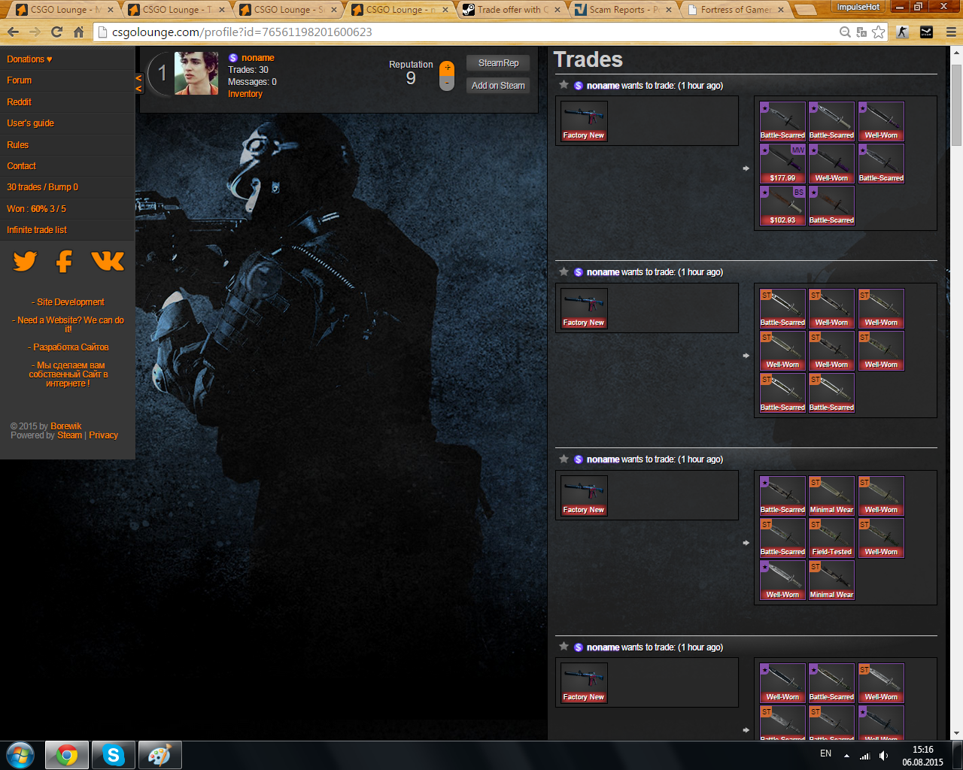This screenshot has height=770, width=963.
Task: Open the Facebook icon in sidebar
Action: pos(65,261)
